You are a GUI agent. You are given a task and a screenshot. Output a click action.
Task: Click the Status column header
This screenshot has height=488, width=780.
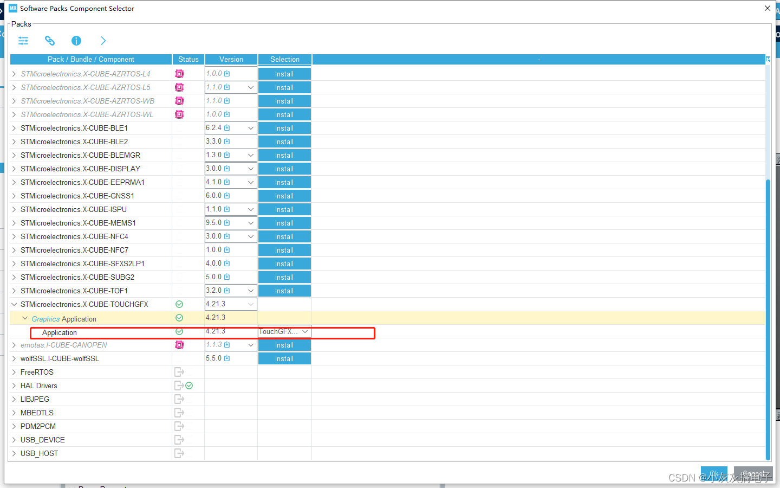(x=188, y=59)
